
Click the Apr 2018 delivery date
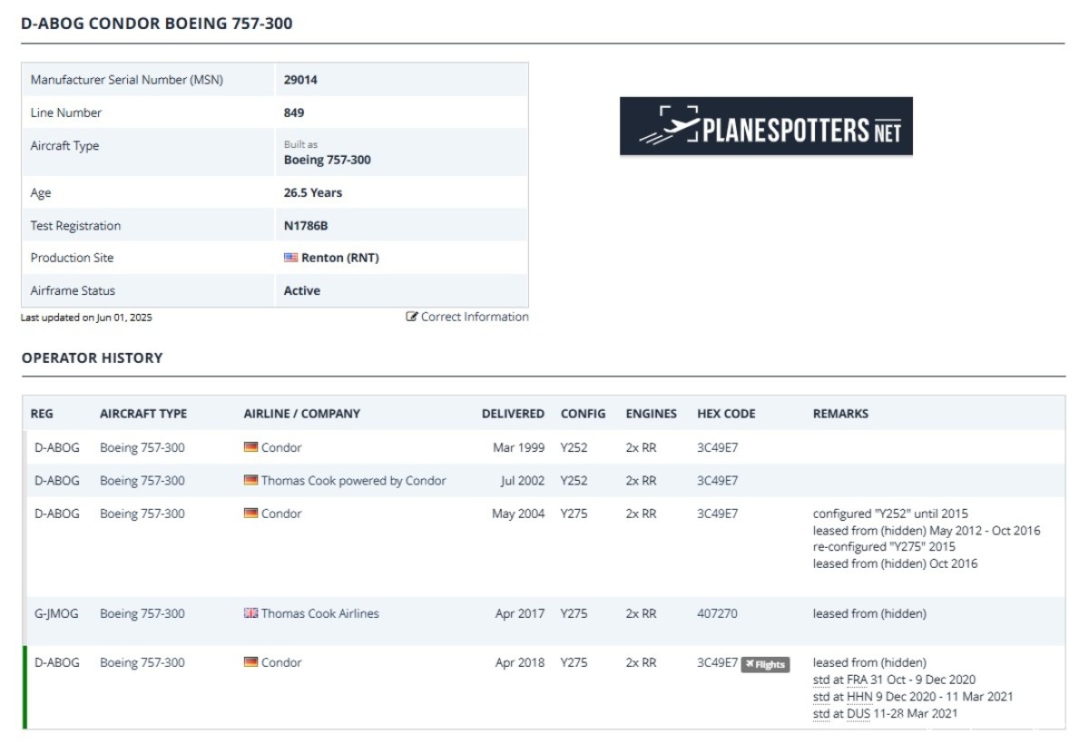coord(520,662)
